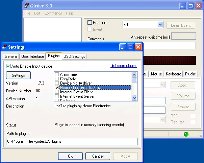Screen dimensions: 204x163
Task: Select the Mouse tab in Girder window
Action: 156,74
